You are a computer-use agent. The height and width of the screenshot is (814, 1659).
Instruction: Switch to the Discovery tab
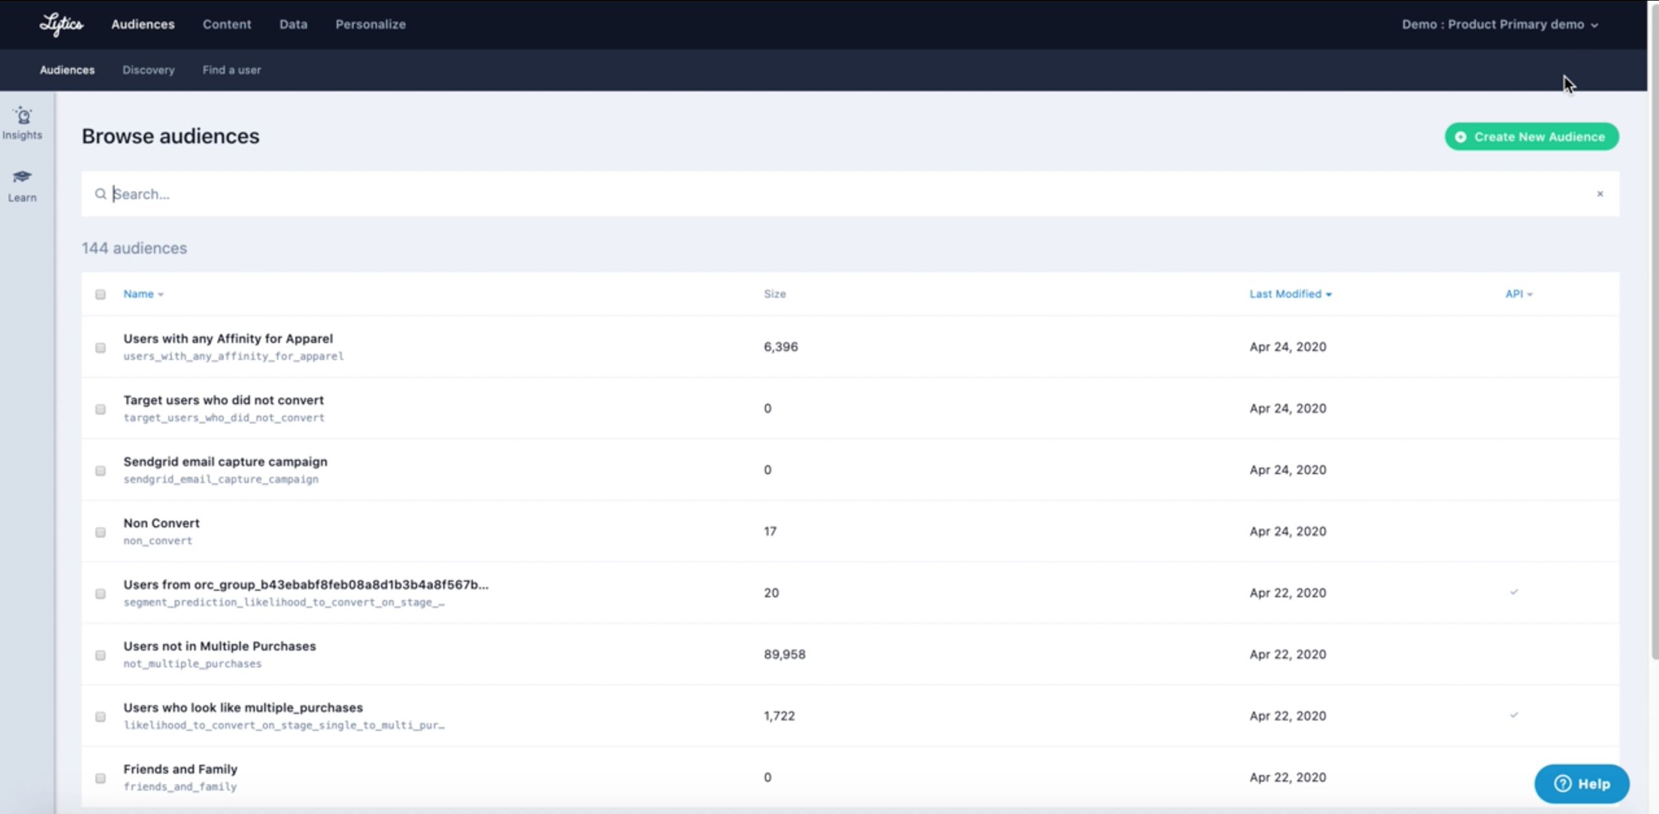click(x=149, y=70)
